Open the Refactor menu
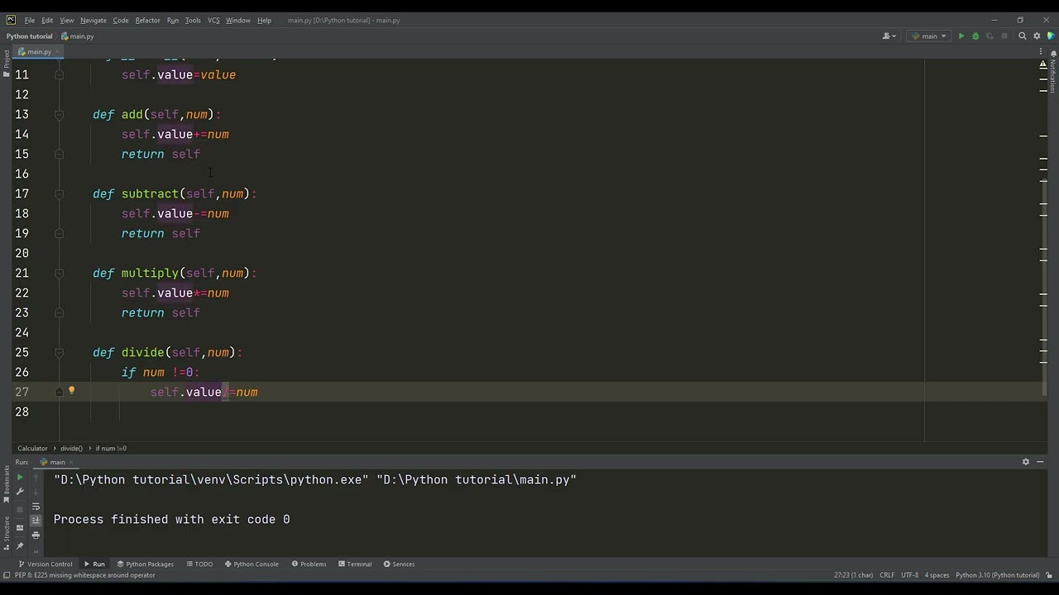Image resolution: width=1059 pixels, height=595 pixels. point(147,20)
